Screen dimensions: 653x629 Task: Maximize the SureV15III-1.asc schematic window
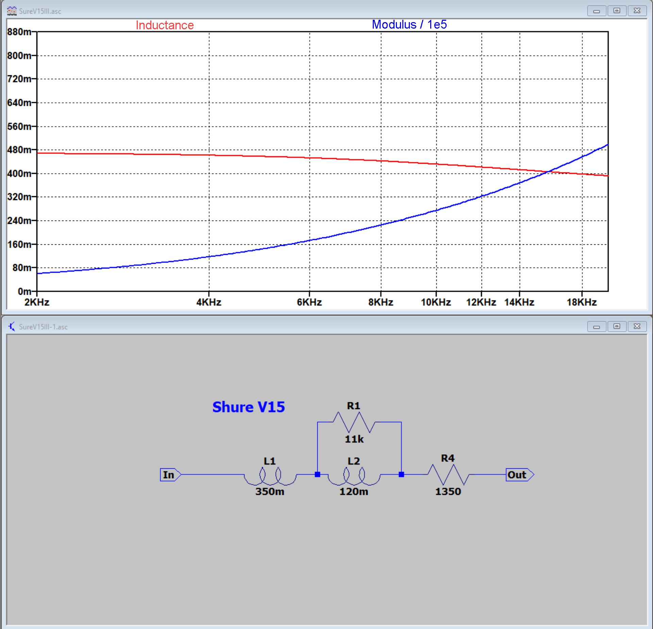tap(617, 327)
